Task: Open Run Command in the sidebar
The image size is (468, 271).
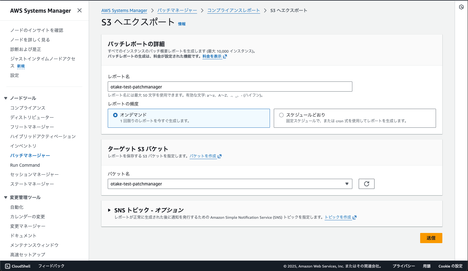Action: pos(25,165)
